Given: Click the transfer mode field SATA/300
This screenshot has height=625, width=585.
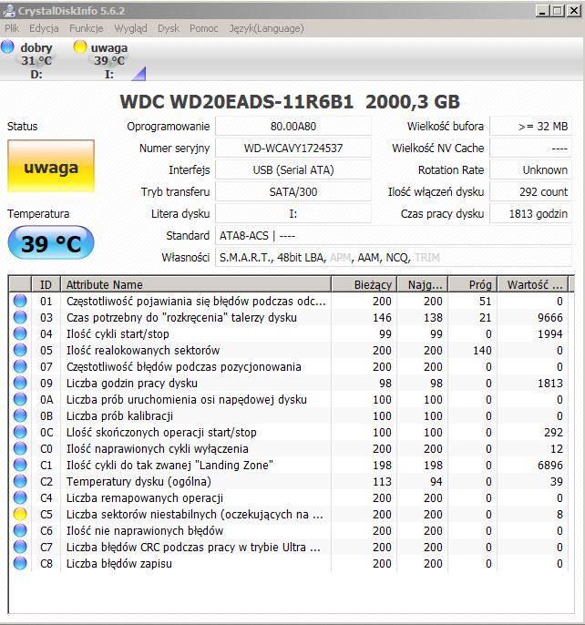Looking at the screenshot, I should [293, 192].
